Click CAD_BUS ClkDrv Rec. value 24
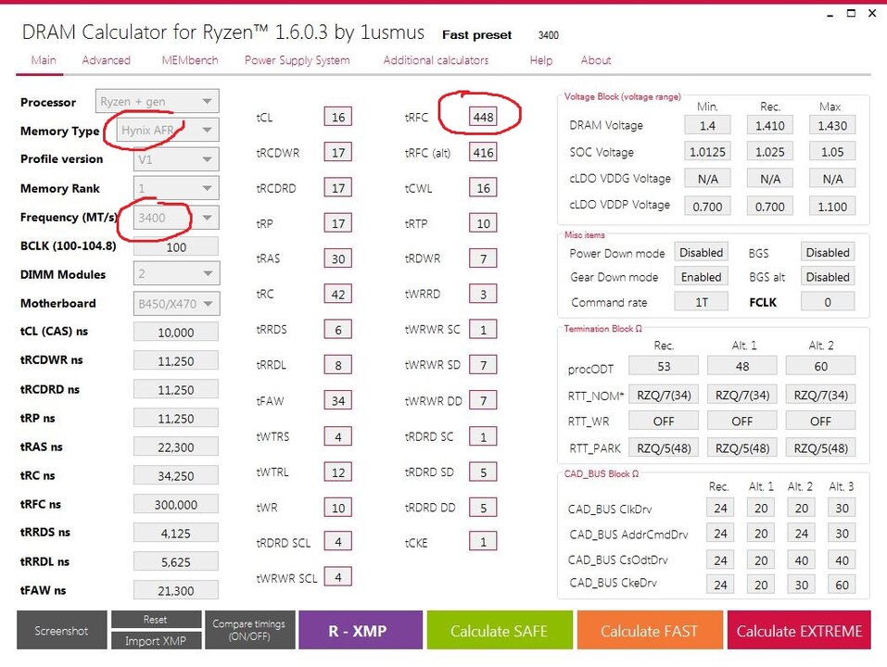 (x=720, y=508)
